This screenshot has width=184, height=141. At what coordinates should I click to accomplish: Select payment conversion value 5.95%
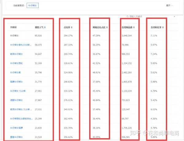coord(154,63)
